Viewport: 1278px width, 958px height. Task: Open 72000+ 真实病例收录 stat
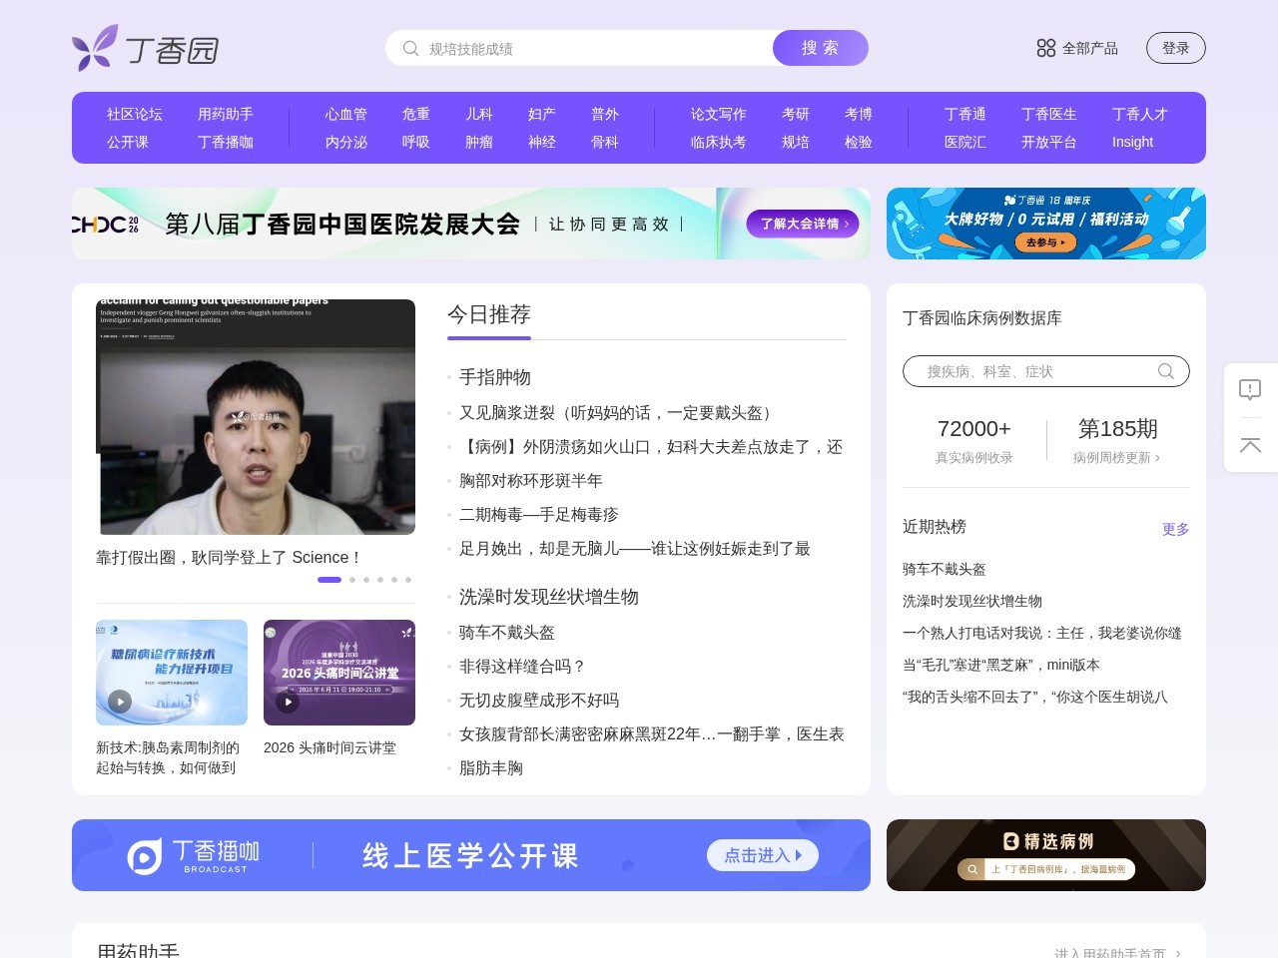(974, 440)
